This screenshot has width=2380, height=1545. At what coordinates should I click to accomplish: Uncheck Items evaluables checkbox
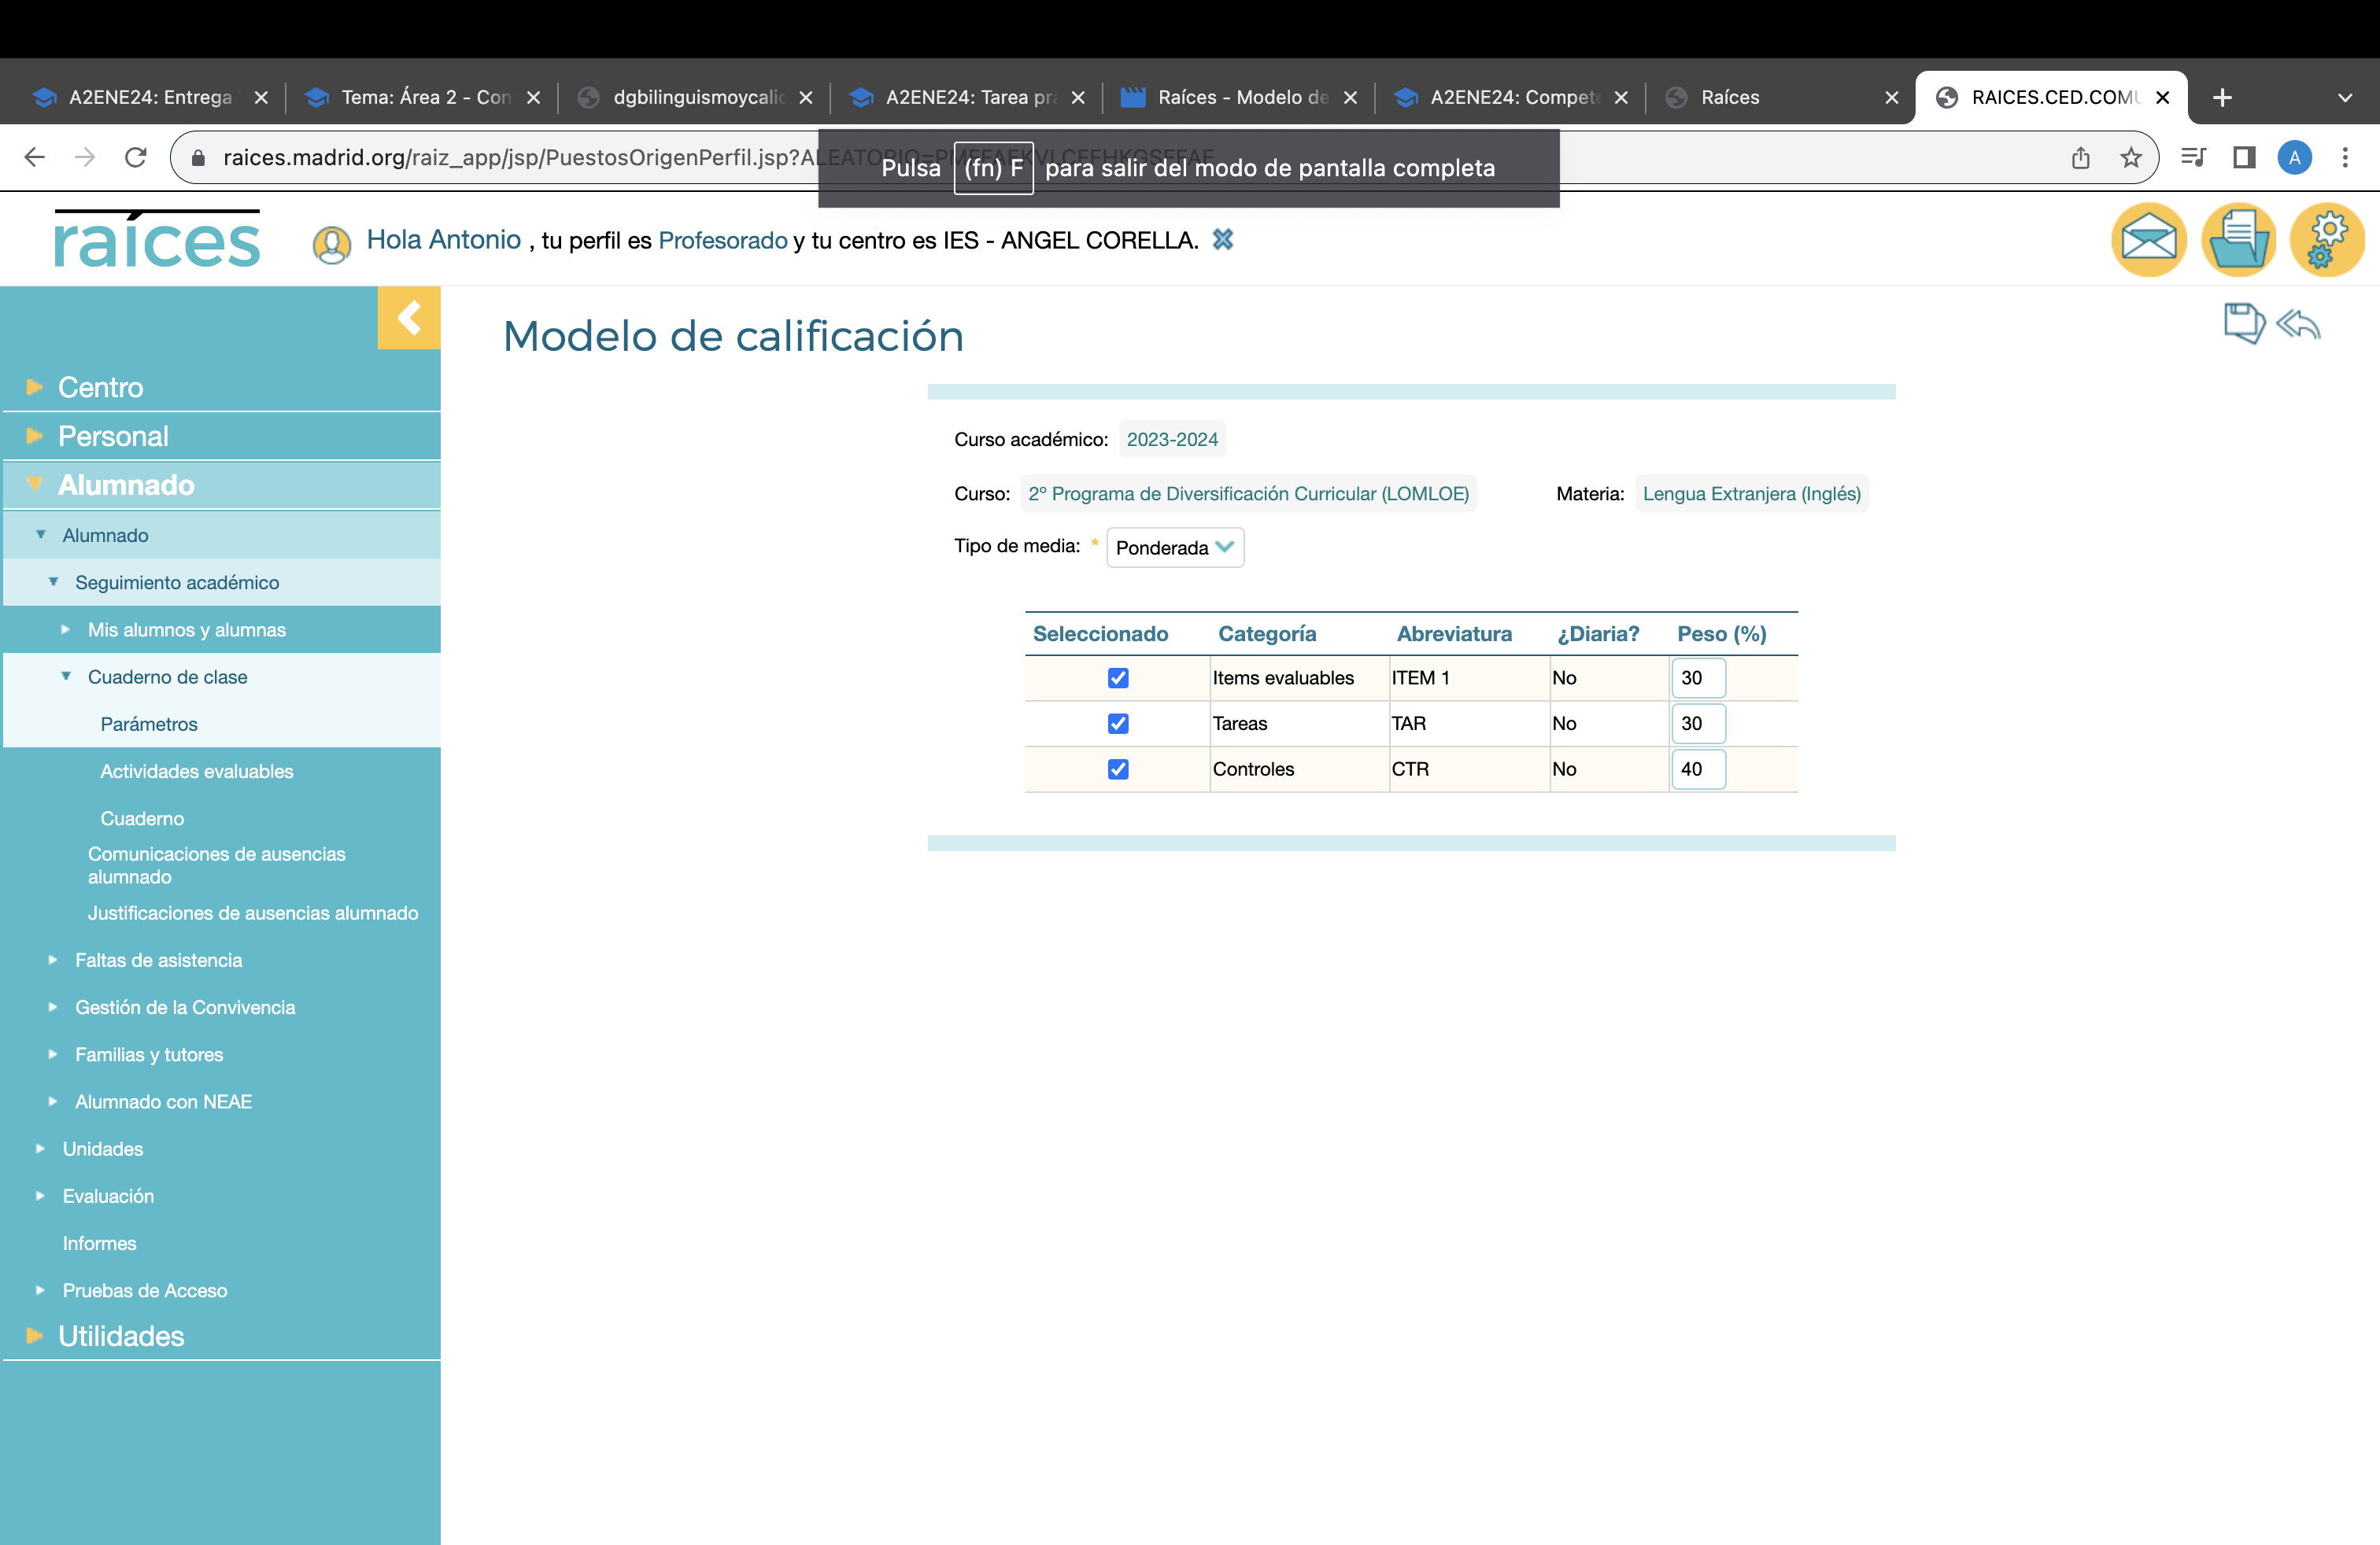pos(1118,679)
